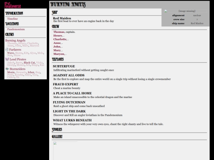Open Henry in main crew list
This screenshot has height=160, width=214.
tap(58, 36)
